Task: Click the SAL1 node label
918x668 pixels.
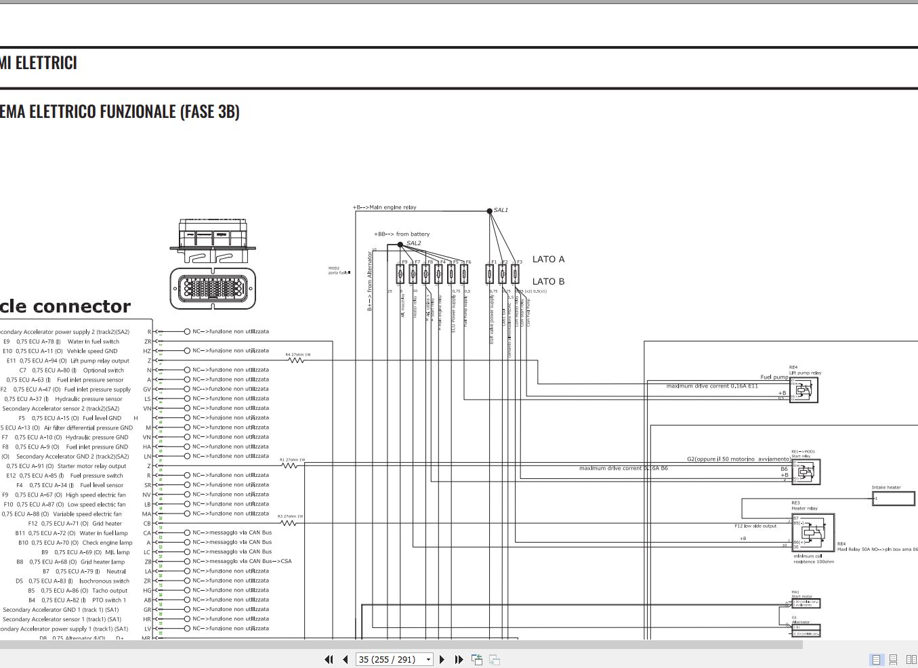Action: tap(501, 210)
